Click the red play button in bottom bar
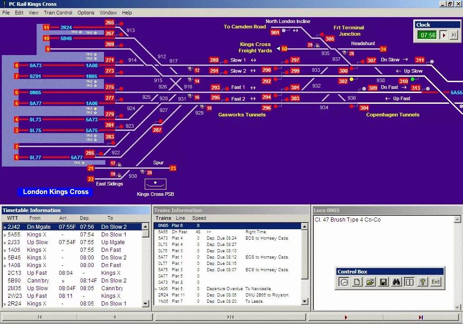Screen dimensions: 463x324 click(x=346, y=317)
